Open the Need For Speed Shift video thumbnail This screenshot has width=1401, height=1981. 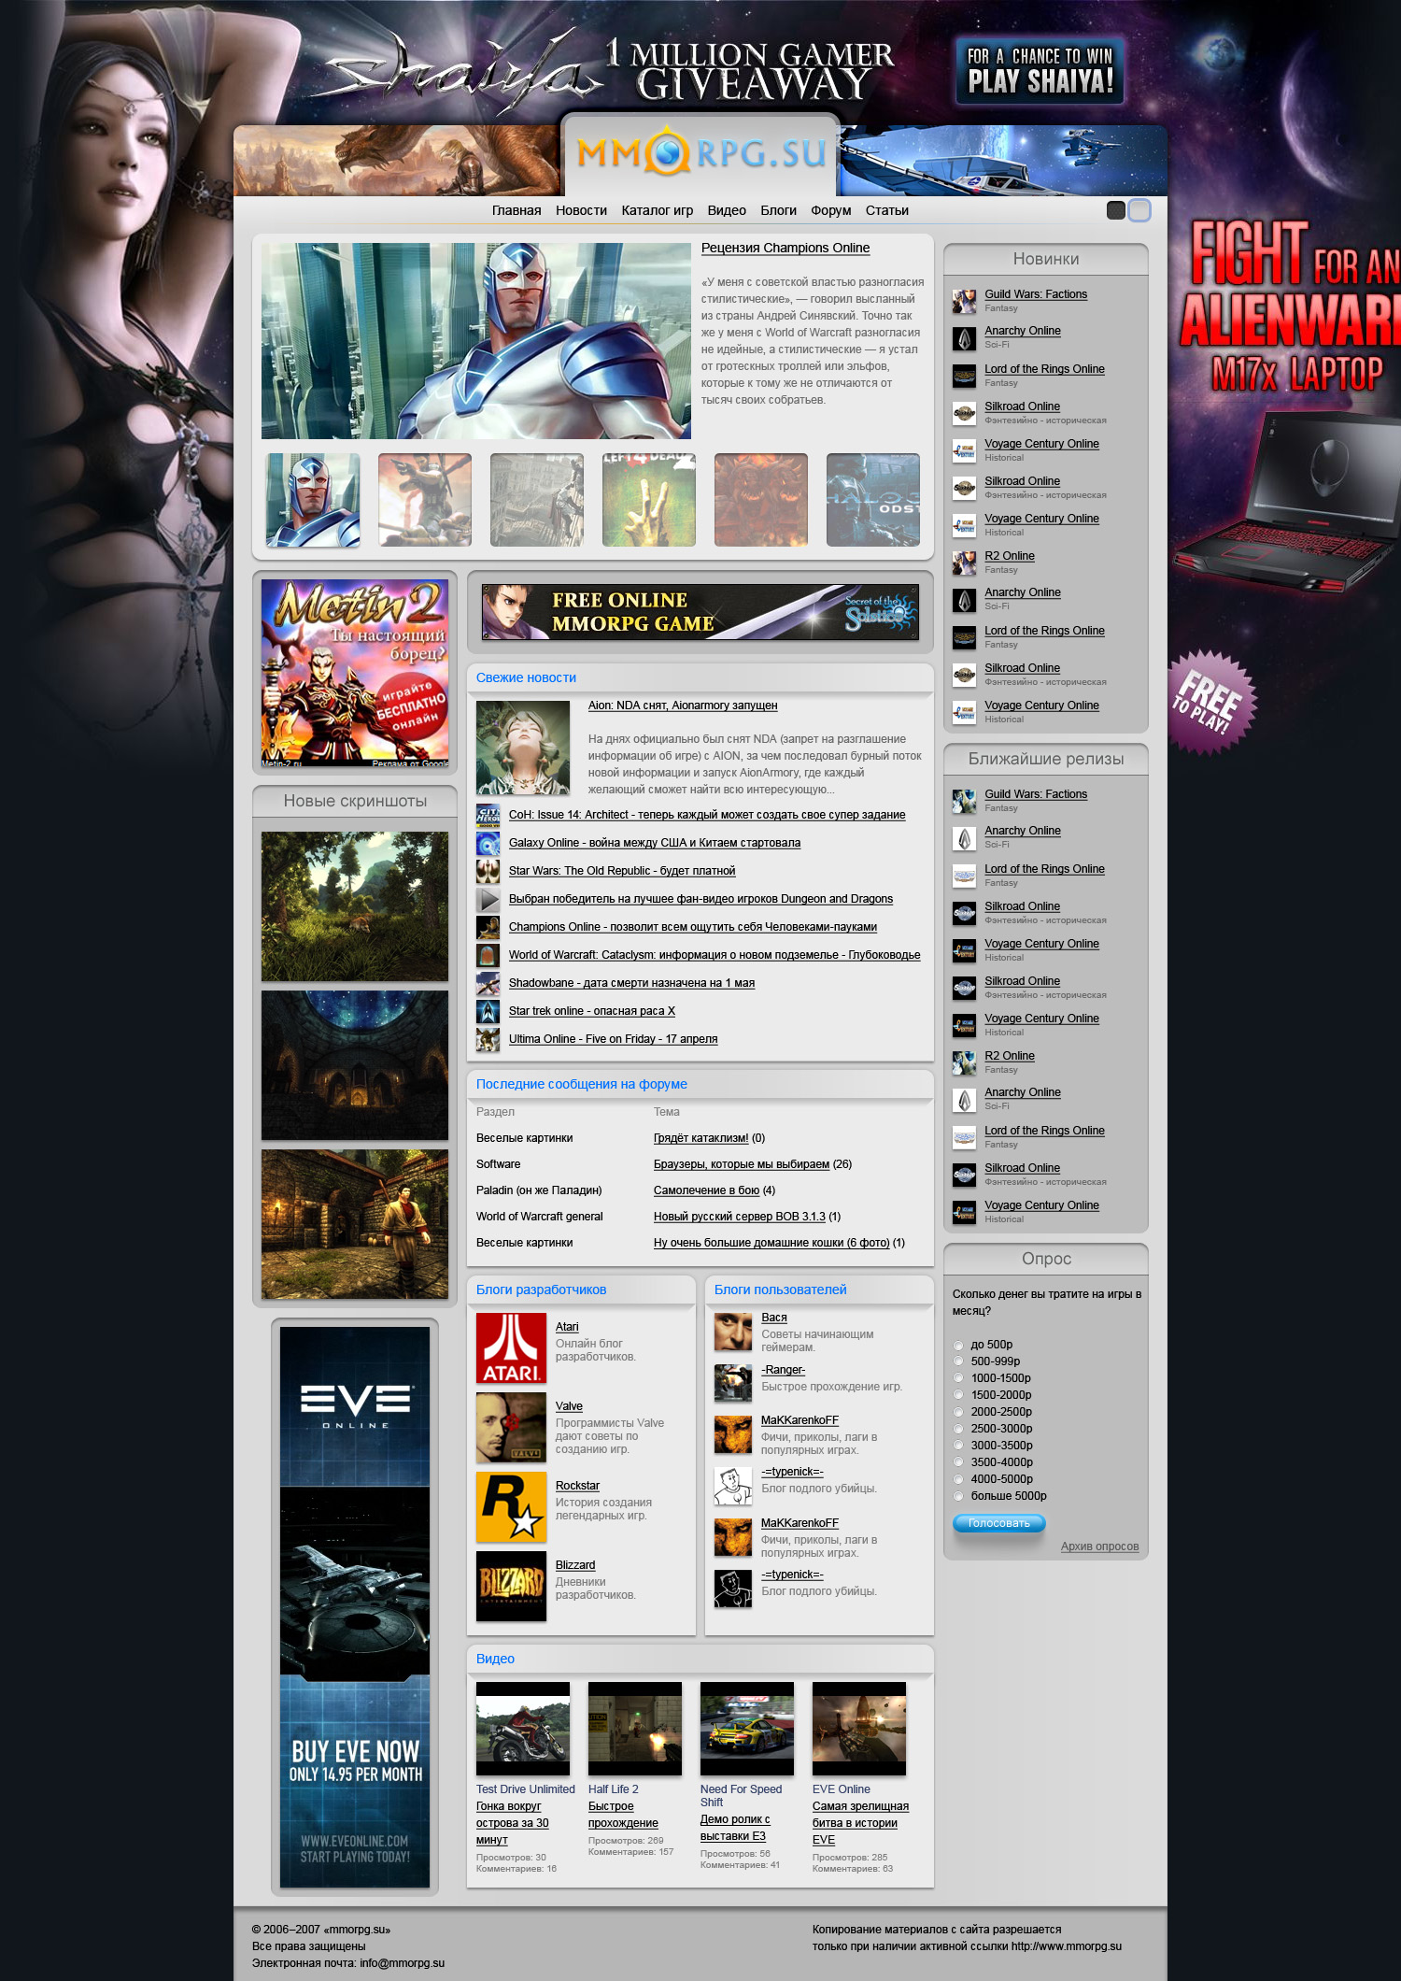point(747,1729)
